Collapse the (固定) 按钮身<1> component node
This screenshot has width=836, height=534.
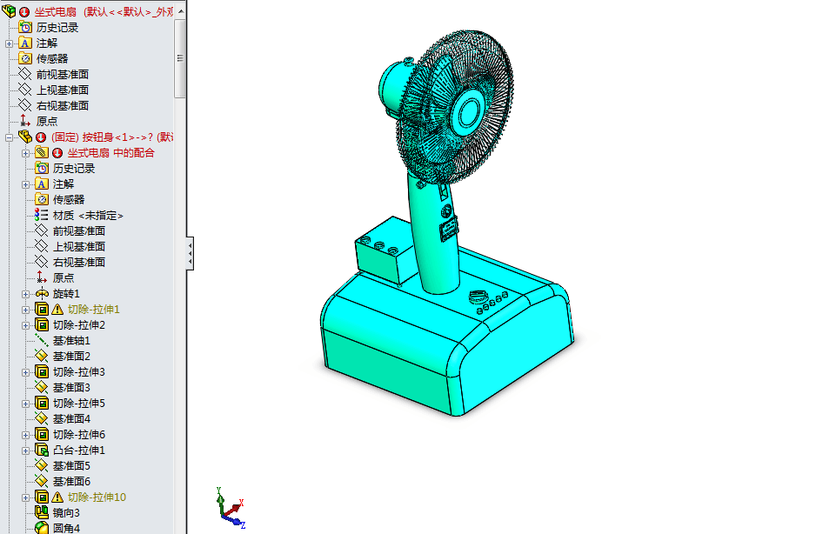(9, 137)
